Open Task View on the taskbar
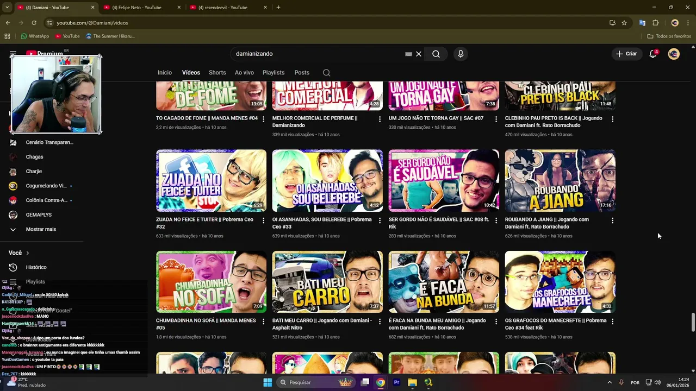 pyautogui.click(x=365, y=382)
